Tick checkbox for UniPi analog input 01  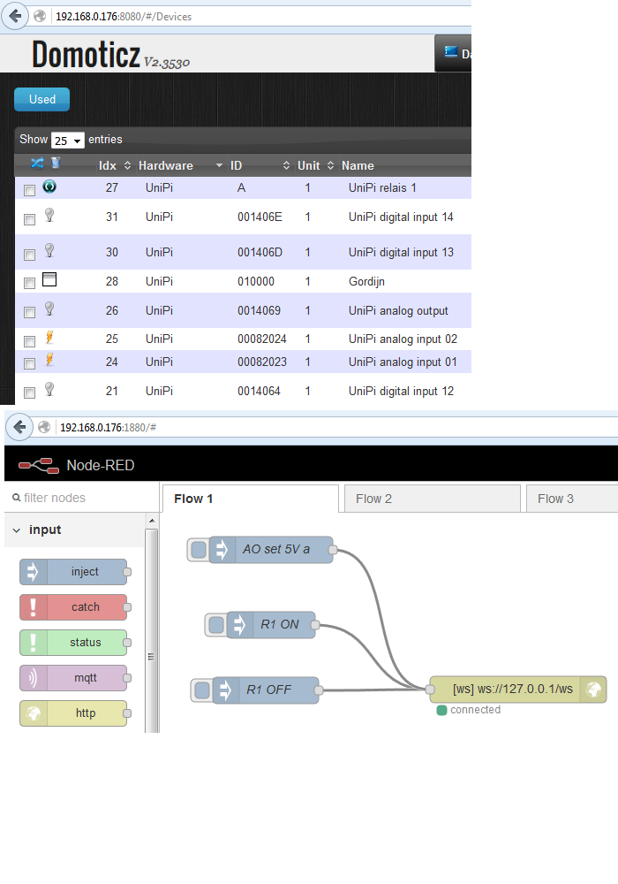pyautogui.click(x=30, y=363)
